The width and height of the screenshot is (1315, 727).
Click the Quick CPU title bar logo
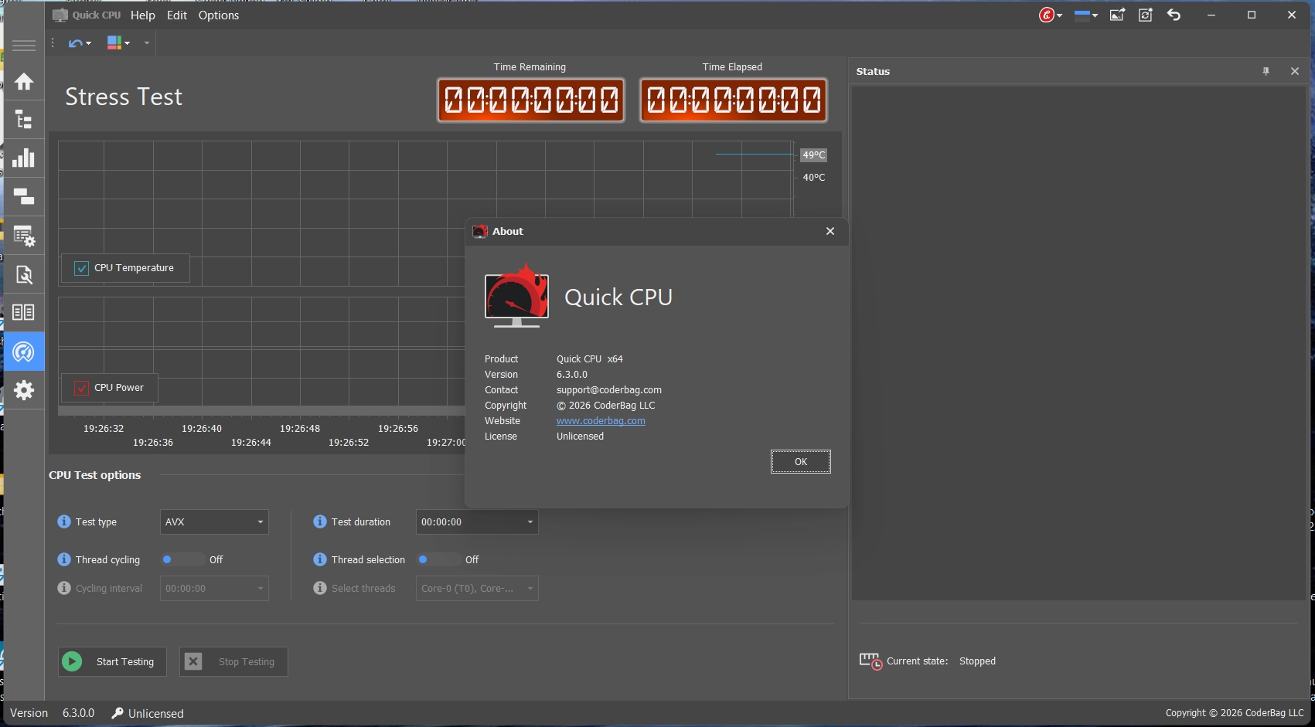pos(60,15)
